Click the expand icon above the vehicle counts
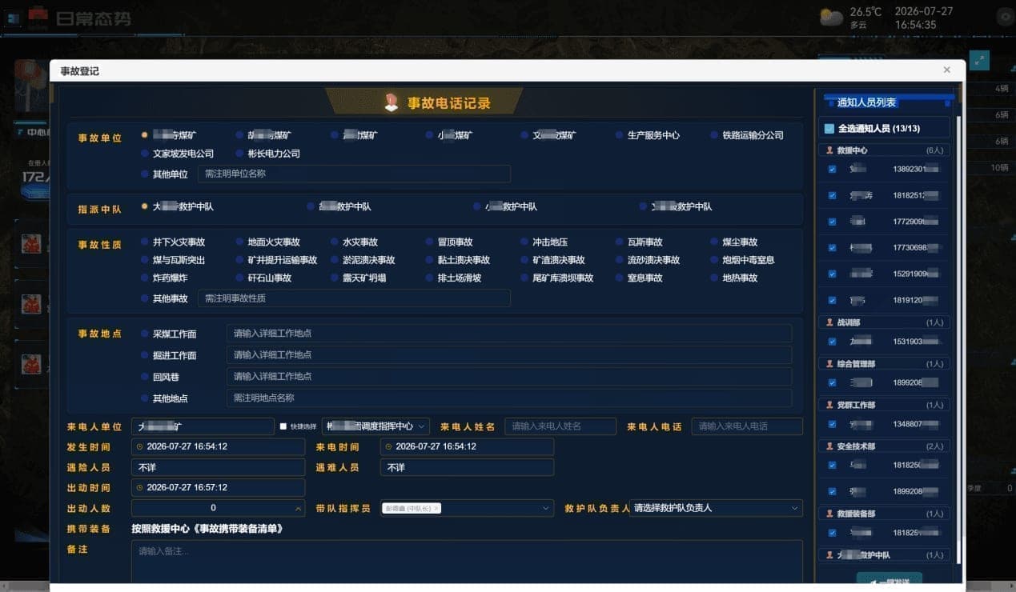1016x592 pixels. (979, 61)
